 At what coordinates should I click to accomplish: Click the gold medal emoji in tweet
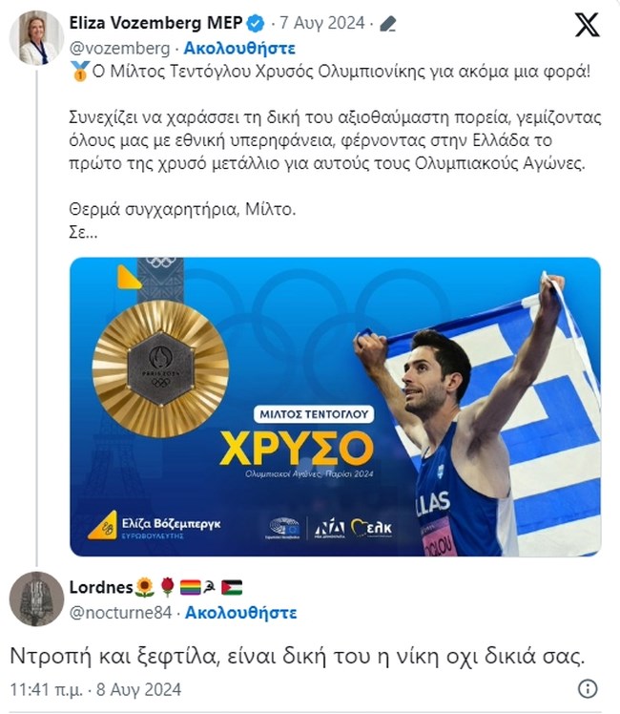tap(77, 71)
